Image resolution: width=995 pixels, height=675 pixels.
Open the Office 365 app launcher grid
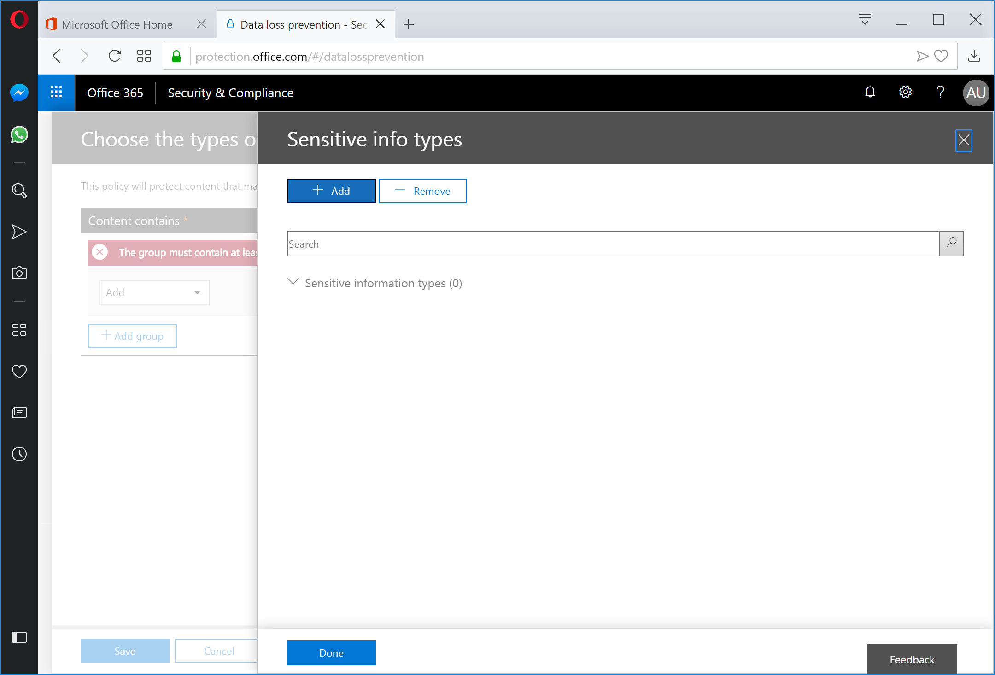pos(56,93)
